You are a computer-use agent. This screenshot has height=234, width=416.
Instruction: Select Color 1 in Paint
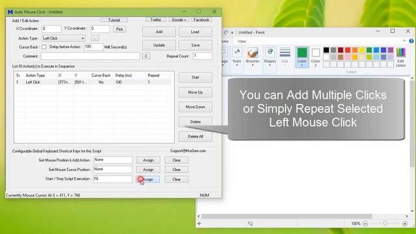click(x=302, y=57)
